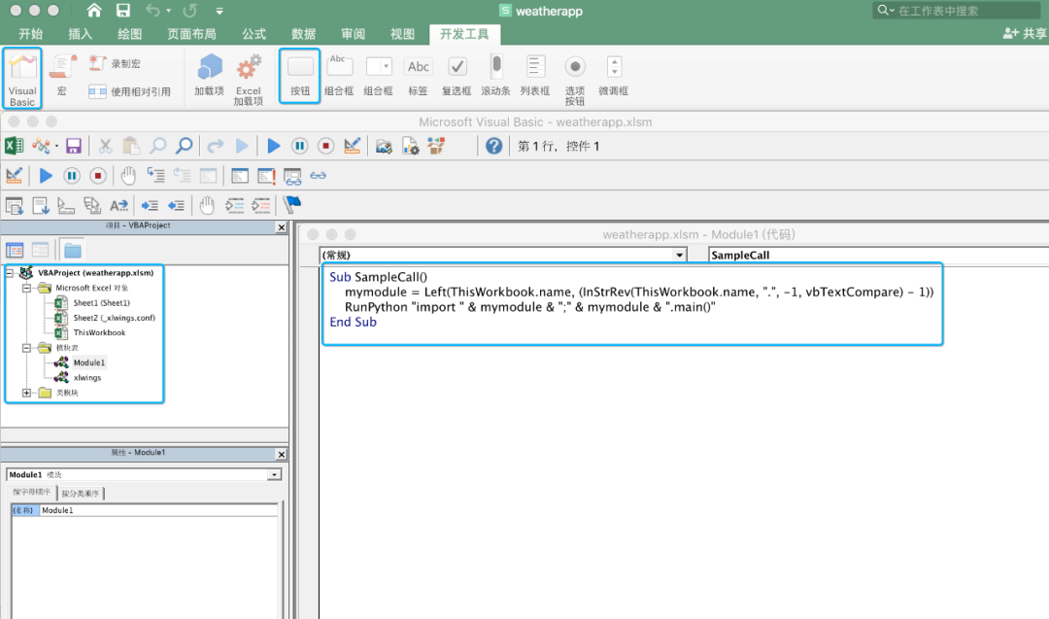This screenshot has height=619, width=1049.
Task: Click the 共享 share button
Action: coord(1025,33)
